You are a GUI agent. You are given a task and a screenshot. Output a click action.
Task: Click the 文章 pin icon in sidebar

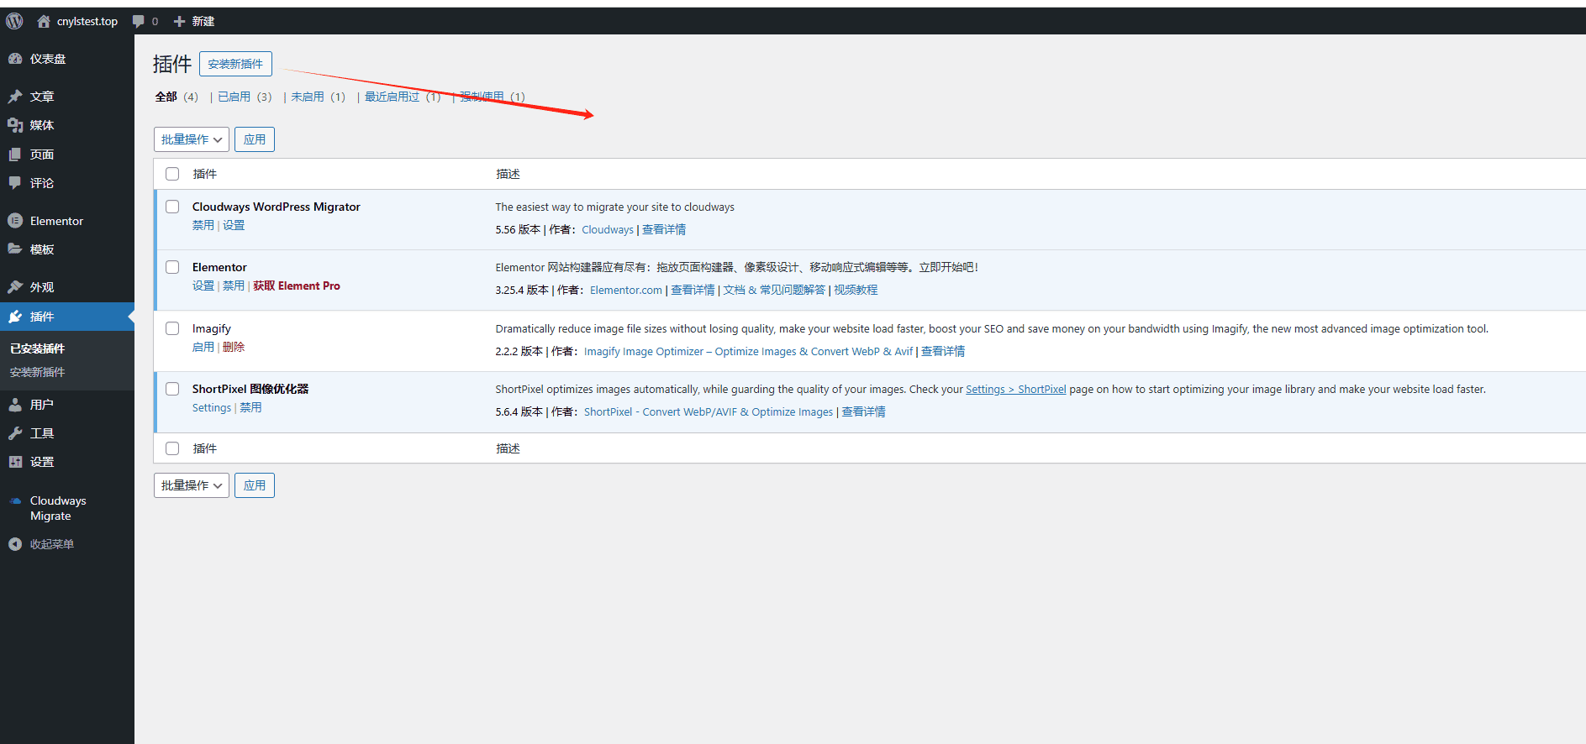(x=15, y=97)
